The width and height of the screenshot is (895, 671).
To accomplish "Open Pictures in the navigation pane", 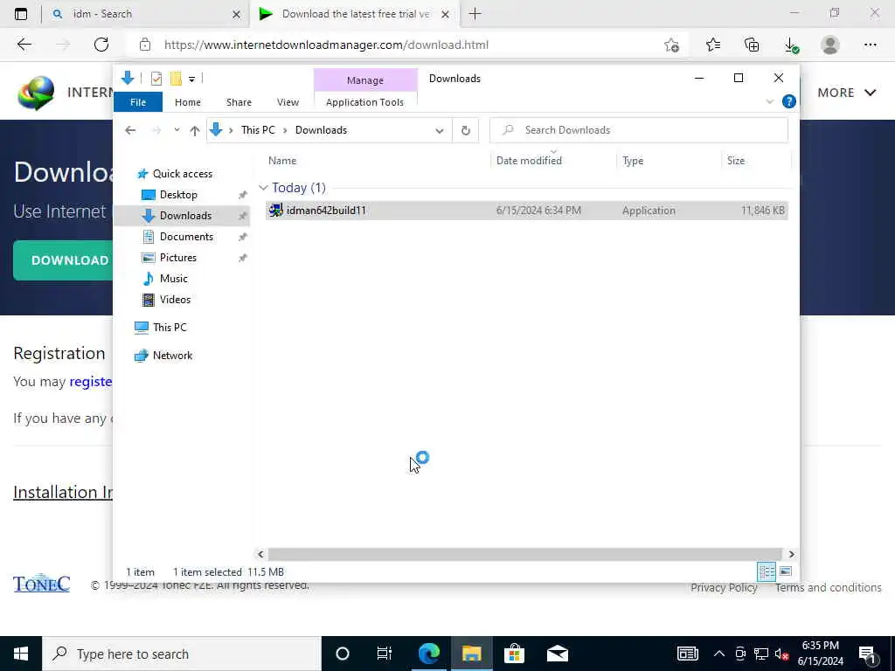I will pos(177,258).
